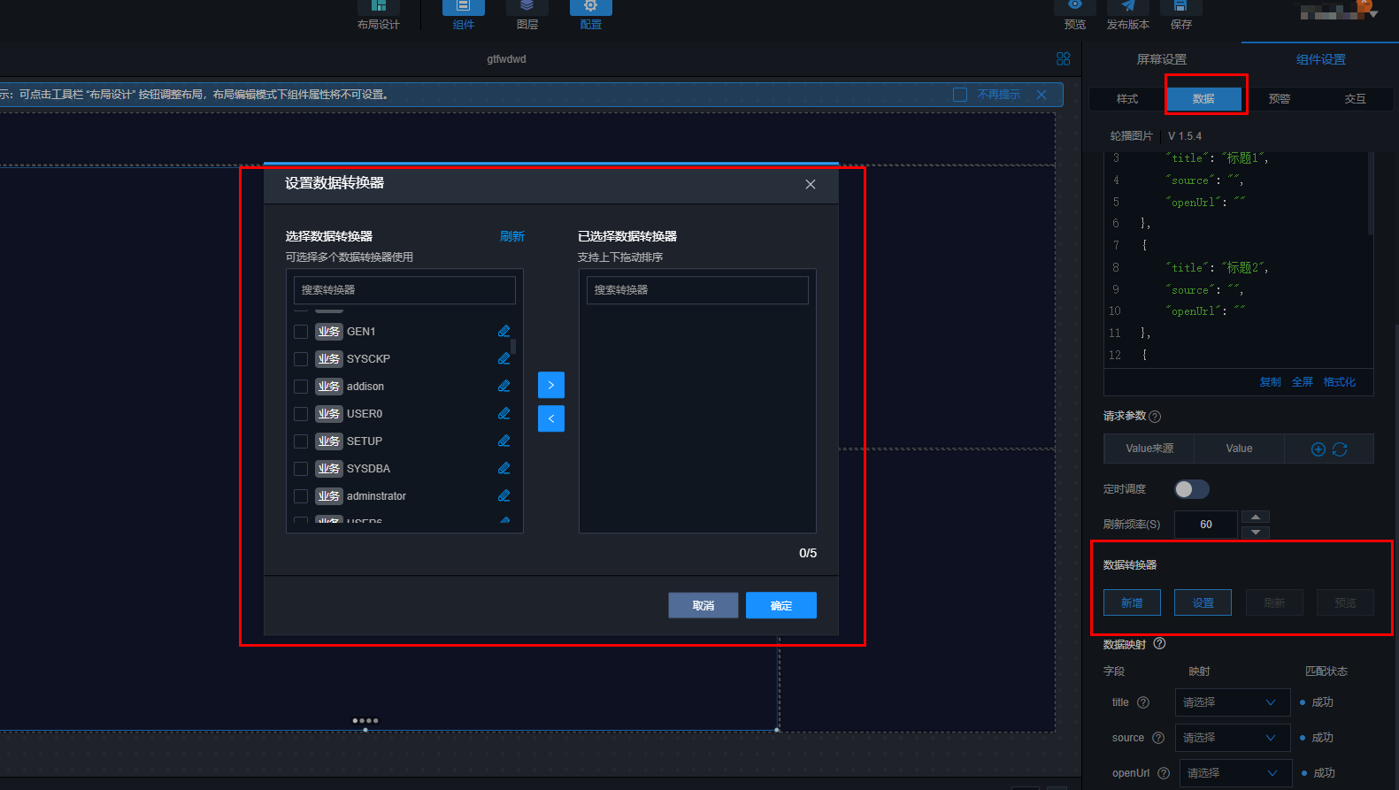This screenshot has height=790, width=1399.
Task: Open the openUrl mapping 请选择 dropdown
Action: pyautogui.click(x=1235, y=773)
